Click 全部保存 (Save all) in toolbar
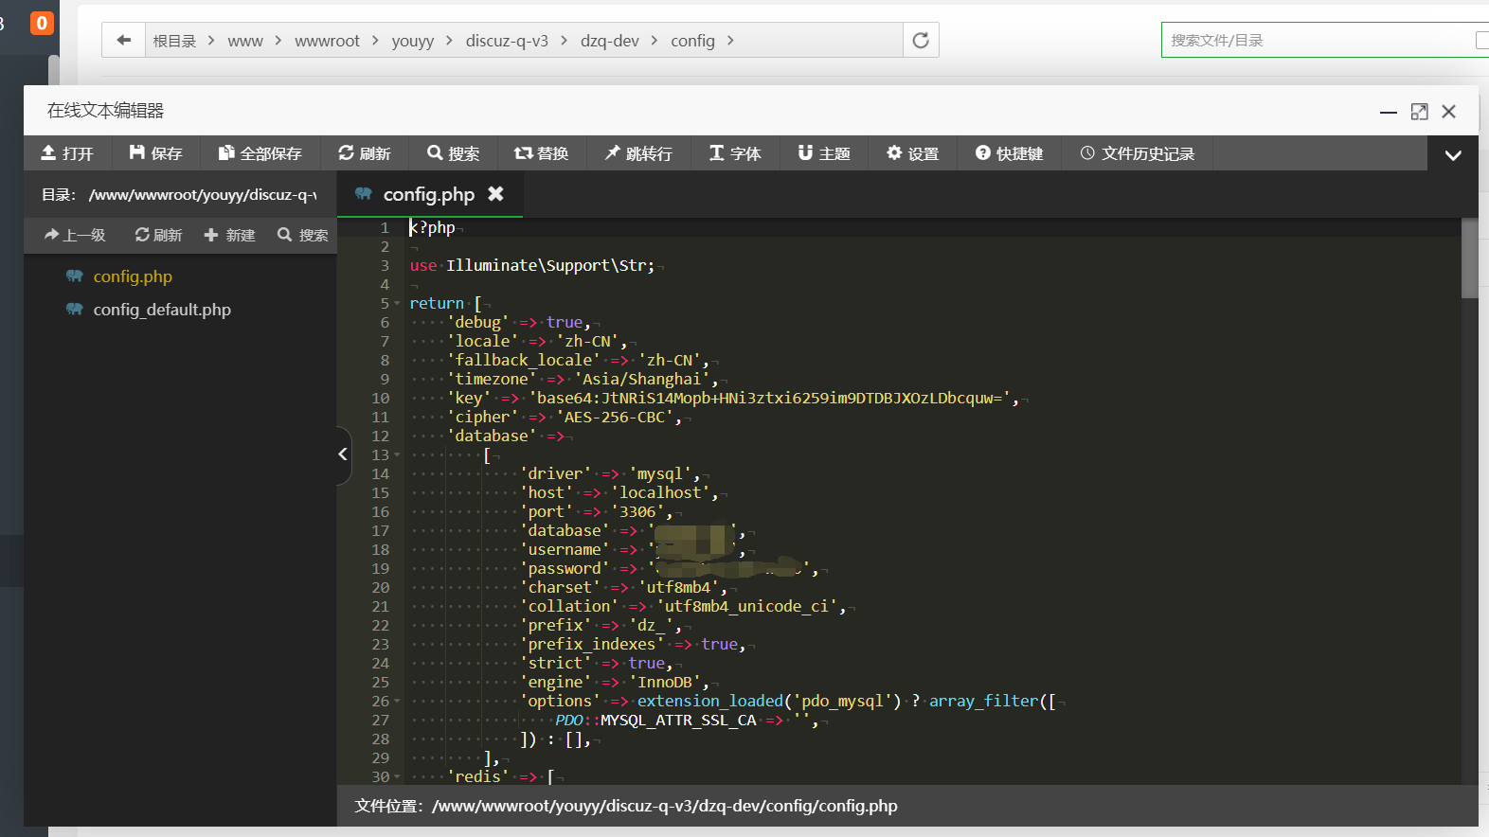This screenshot has height=837, width=1489. pos(260,153)
